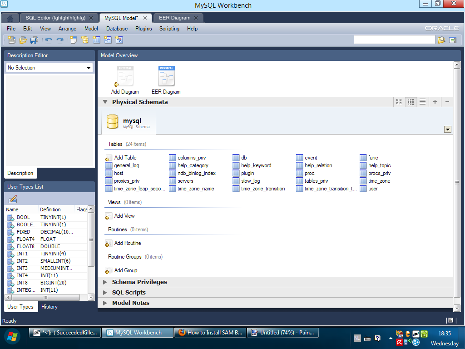Collapse the Physical Schemata section
This screenshot has width=465, height=349.
click(105, 102)
